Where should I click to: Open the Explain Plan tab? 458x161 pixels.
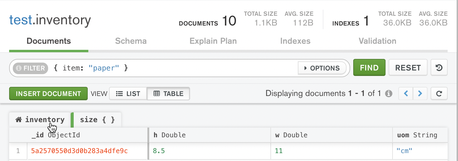[213, 41]
